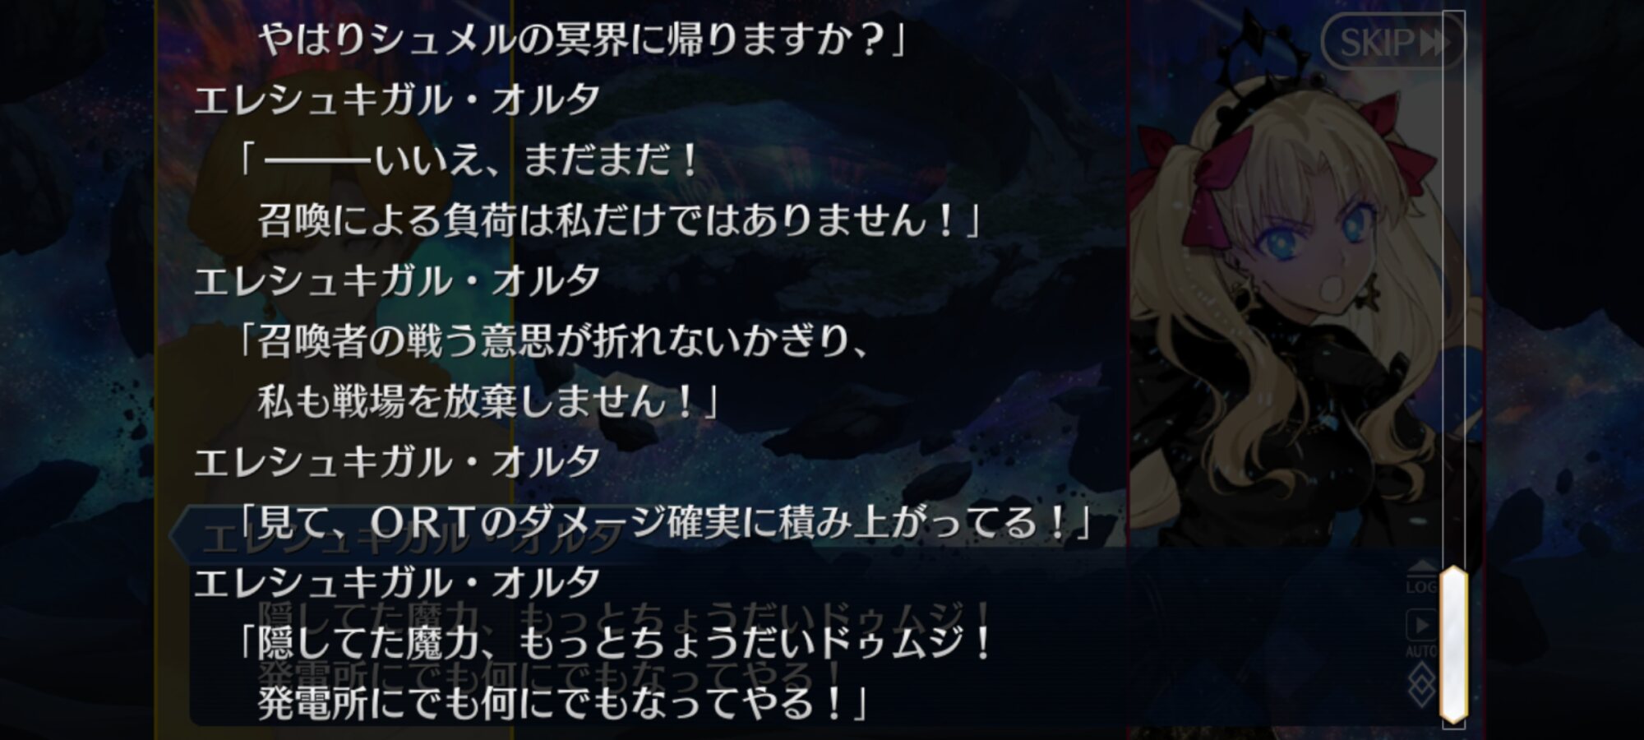Viewport: 1644px width, 740px height.
Task: Click the fast-forward arrows on SKIP
Action: (x=1434, y=42)
